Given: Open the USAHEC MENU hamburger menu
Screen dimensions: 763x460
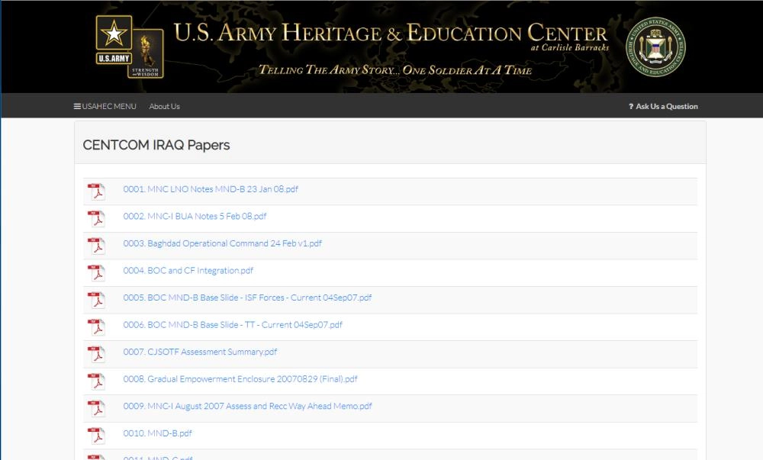Looking at the screenshot, I should pos(105,106).
